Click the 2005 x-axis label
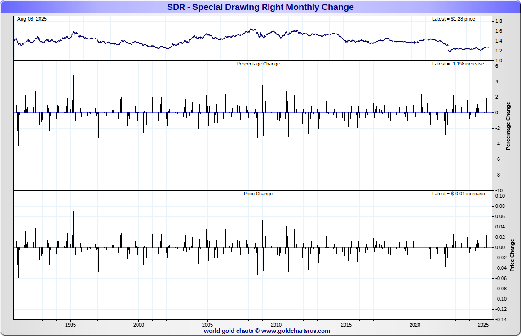Screen dimensions: 521x336 coord(208,325)
